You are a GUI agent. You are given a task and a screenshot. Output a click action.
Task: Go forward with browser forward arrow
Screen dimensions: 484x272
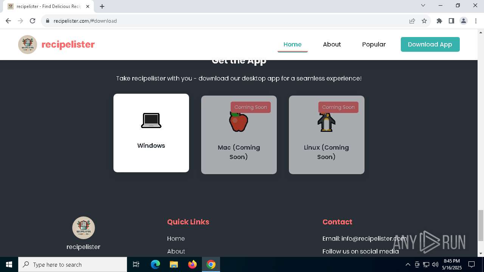click(20, 21)
